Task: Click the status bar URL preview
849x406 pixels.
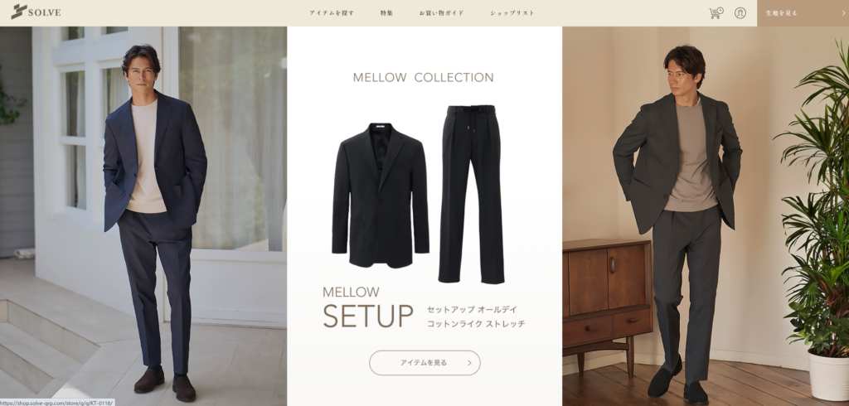Action: point(57,402)
